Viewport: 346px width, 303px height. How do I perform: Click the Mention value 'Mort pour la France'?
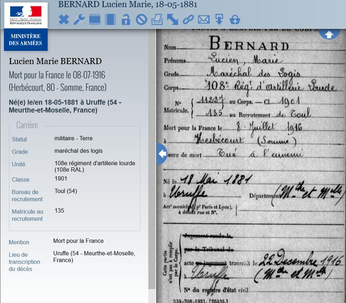78,241
